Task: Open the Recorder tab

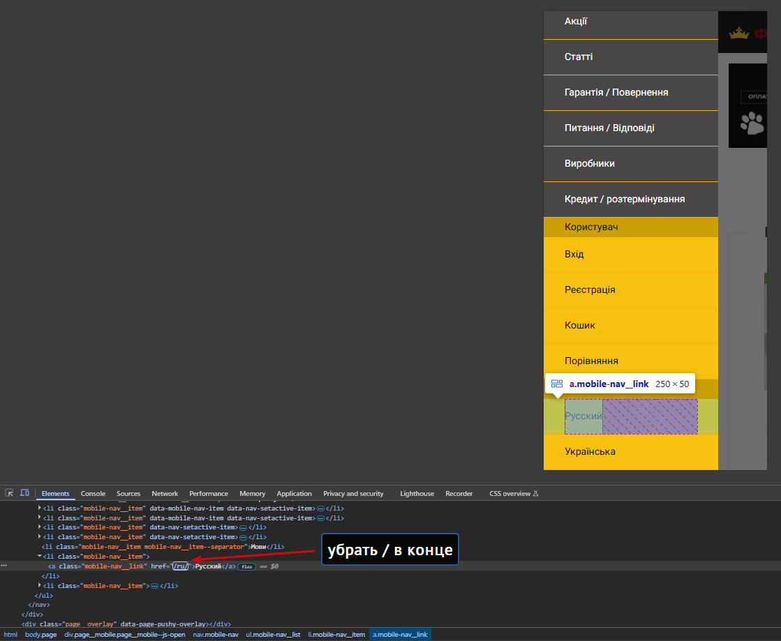Action: [459, 494]
